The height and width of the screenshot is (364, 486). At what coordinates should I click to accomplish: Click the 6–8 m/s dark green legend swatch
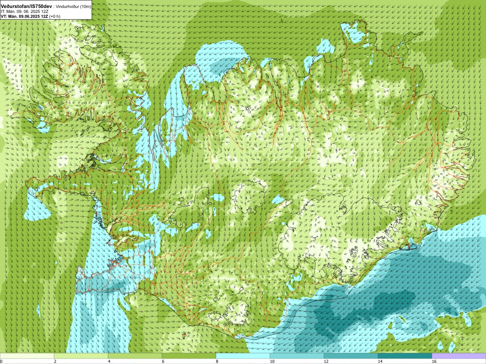pyautogui.click(x=189, y=356)
